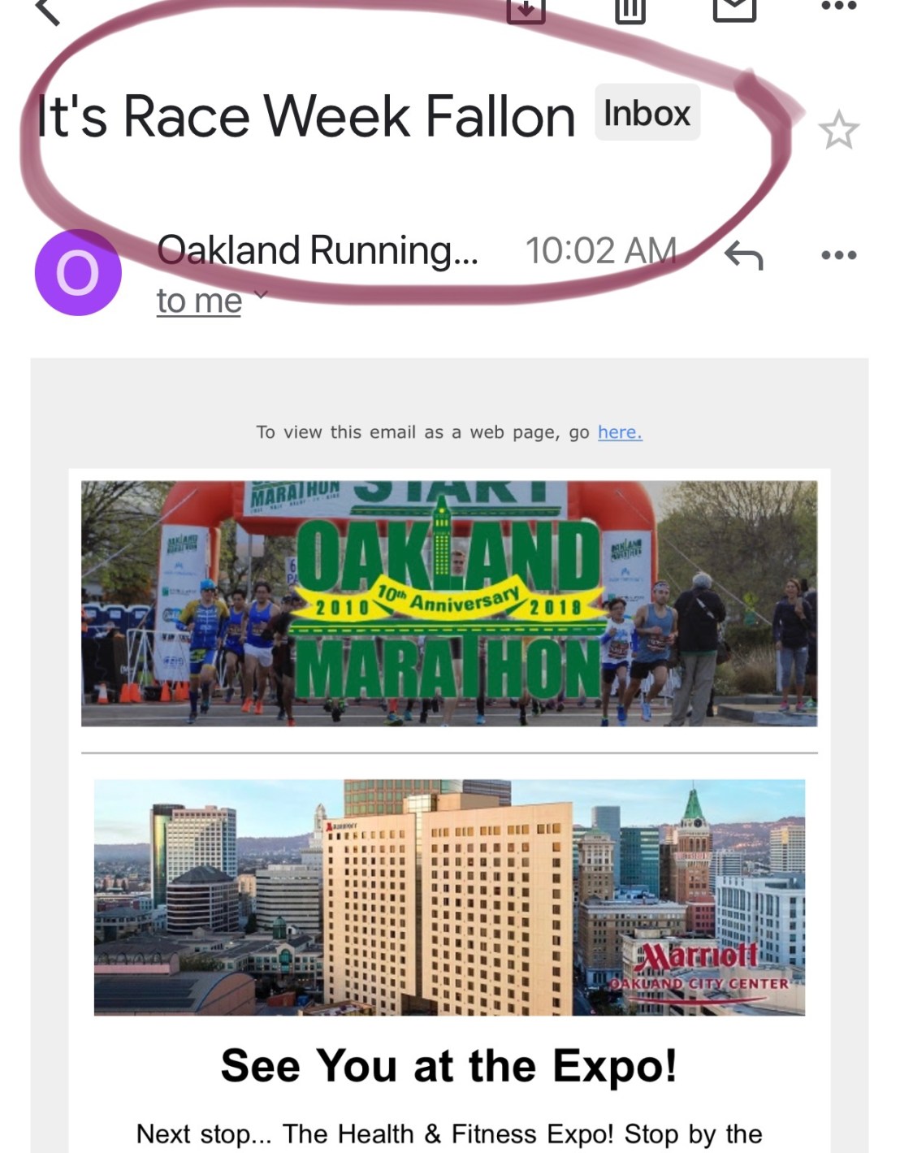Open message three-dot options menu
Viewport: 900px width, 1153px height.
click(838, 255)
